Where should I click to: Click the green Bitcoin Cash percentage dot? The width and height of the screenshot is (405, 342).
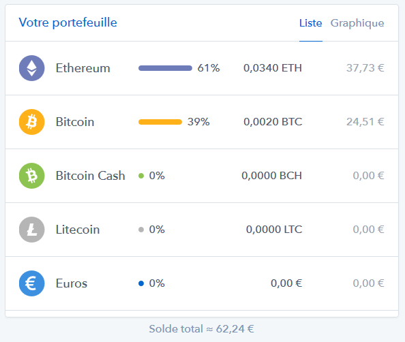[x=141, y=176]
